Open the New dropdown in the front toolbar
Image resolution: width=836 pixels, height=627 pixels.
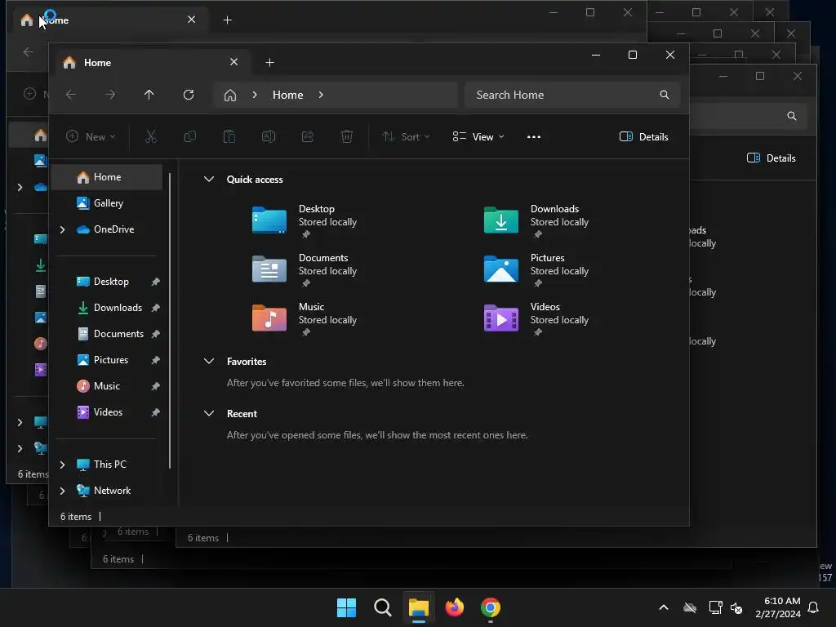click(x=91, y=137)
